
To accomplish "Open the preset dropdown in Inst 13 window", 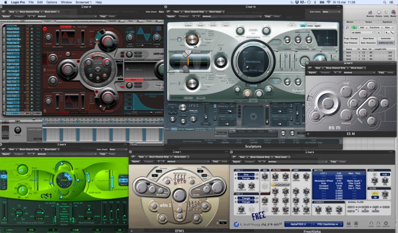I will [x=231, y=16].
